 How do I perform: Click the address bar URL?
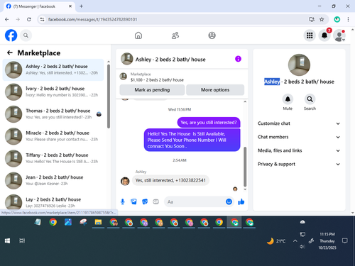point(92,19)
